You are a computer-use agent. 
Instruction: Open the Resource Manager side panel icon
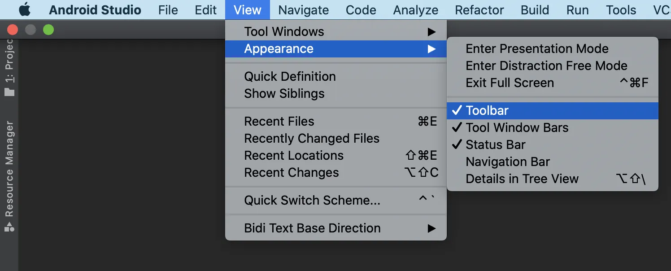pyautogui.click(x=9, y=227)
